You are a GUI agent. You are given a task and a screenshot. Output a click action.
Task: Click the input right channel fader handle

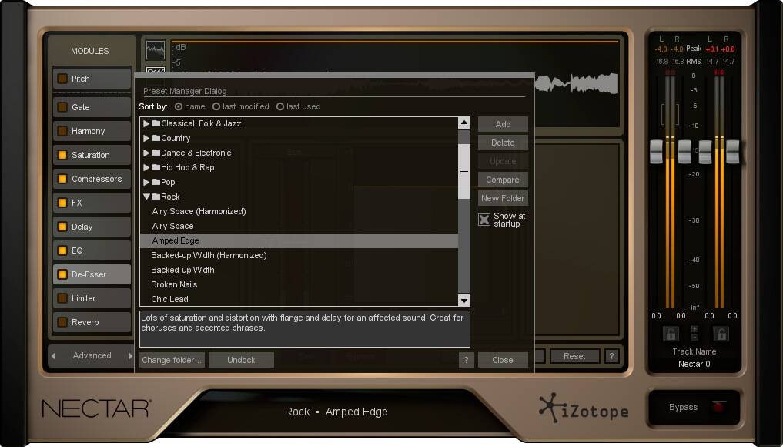pos(684,152)
